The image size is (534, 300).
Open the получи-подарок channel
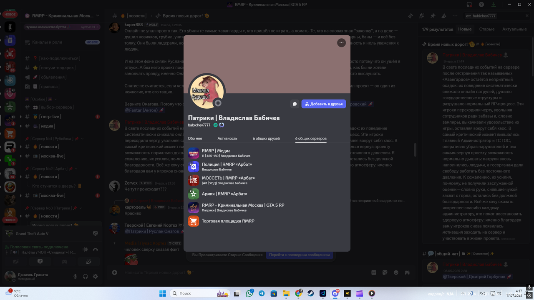pyautogui.click(x=63, y=67)
